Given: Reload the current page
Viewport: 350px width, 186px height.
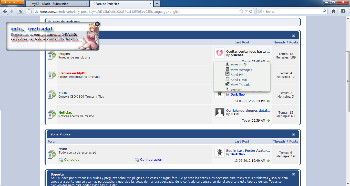Looking at the screenshot, I should (251, 11).
